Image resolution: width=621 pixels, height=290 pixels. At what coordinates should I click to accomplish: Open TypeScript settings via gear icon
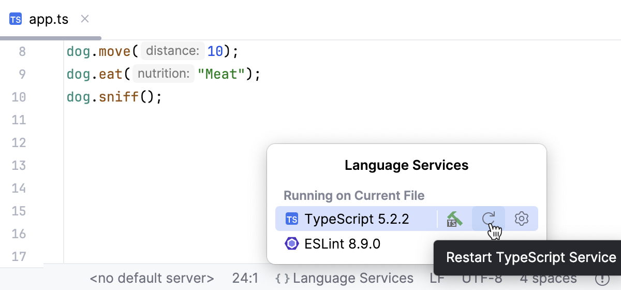tap(522, 219)
